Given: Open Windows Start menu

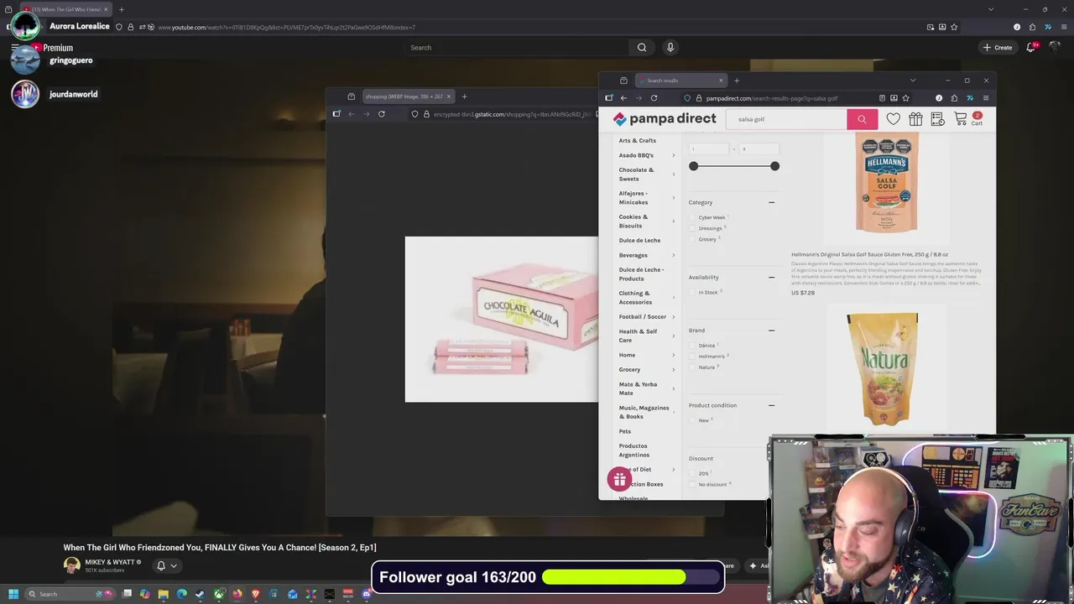Looking at the screenshot, I should 13,594.
